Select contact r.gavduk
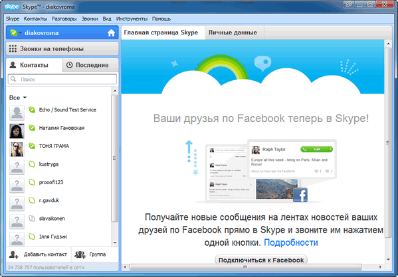 pyautogui.click(x=58, y=203)
